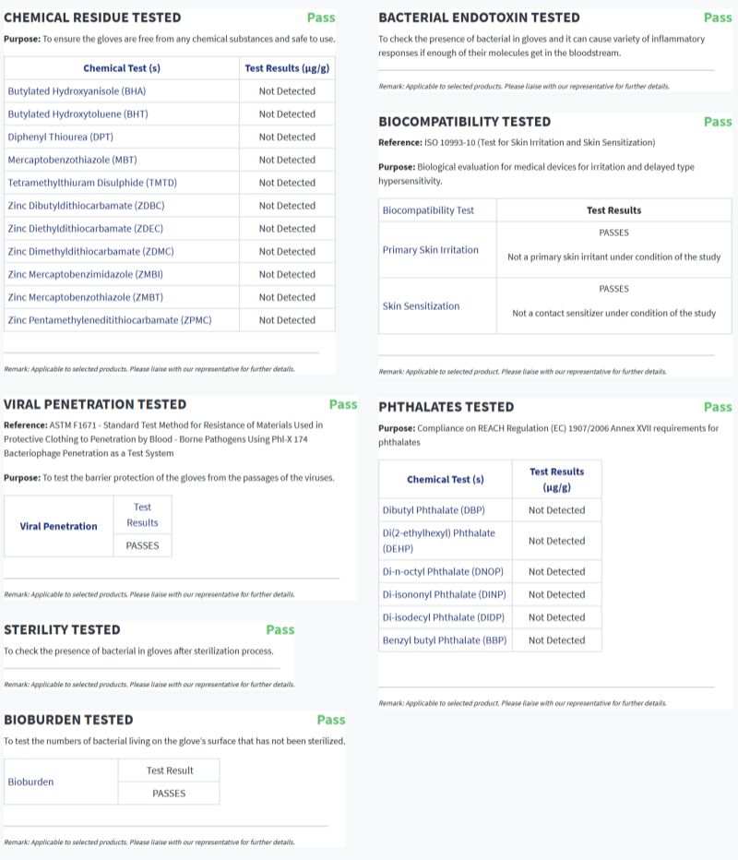Click the Not Detected result for Diphenyl Thiourea (DPT)
738x860 pixels.
tap(287, 137)
